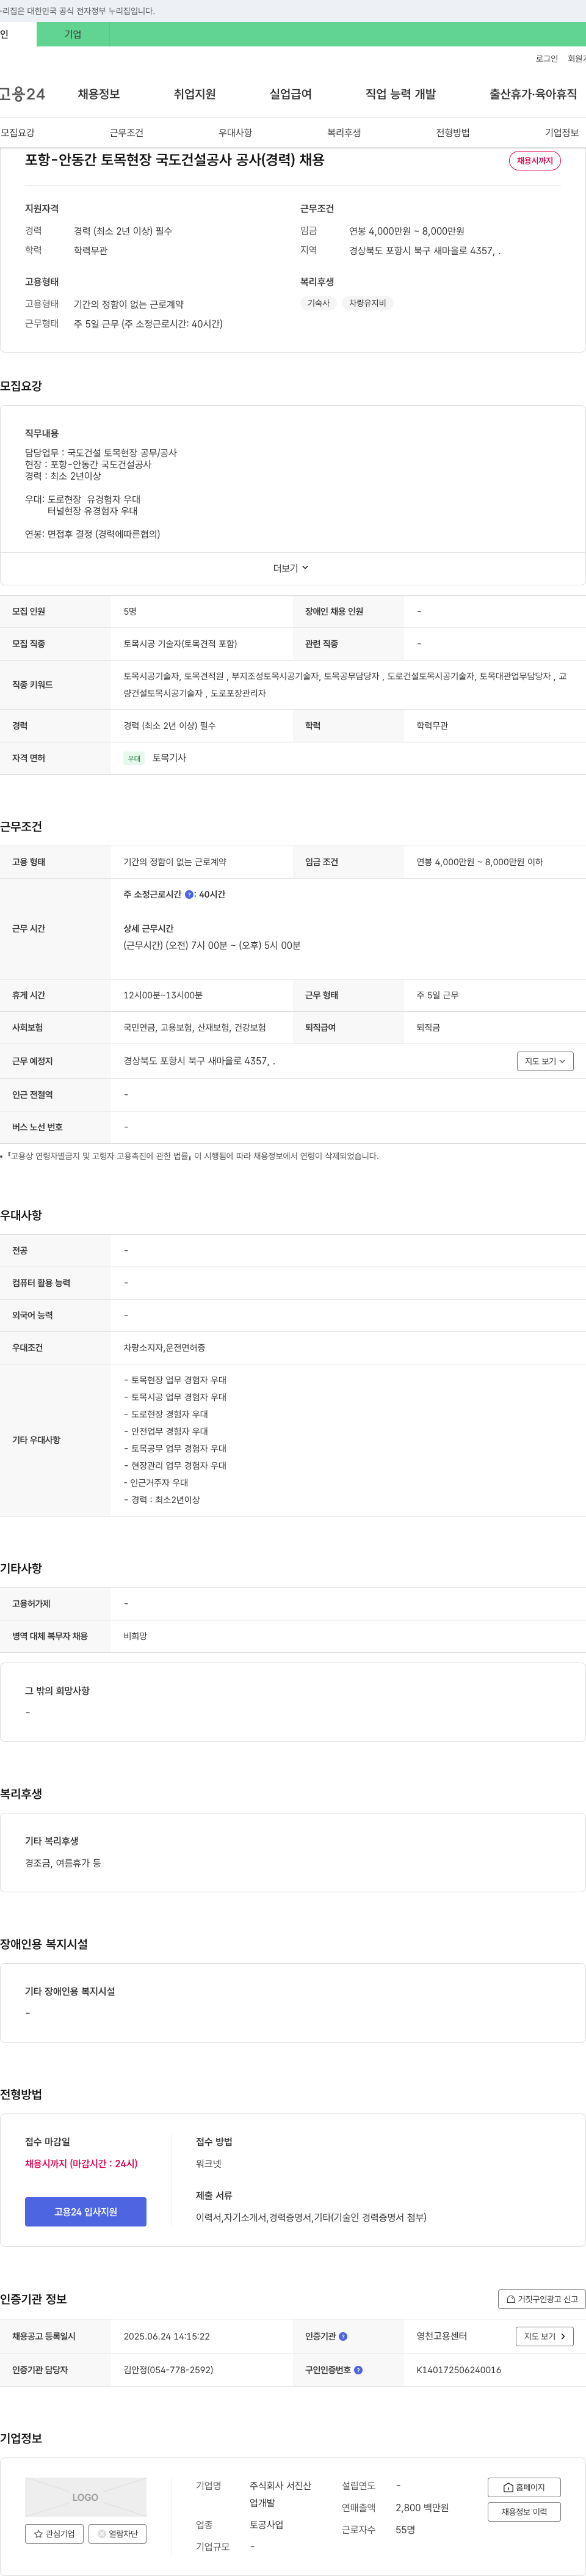Jump to 모집요강 section tab
Image resolution: width=586 pixels, height=2576 pixels.
(18, 133)
